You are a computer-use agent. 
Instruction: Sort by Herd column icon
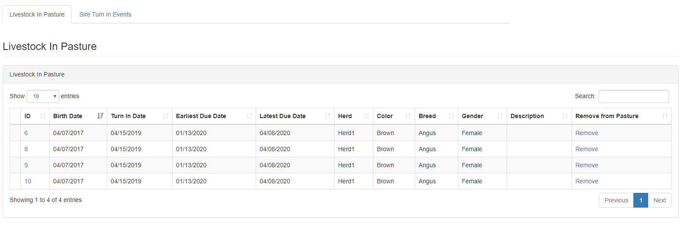pyautogui.click(x=366, y=116)
